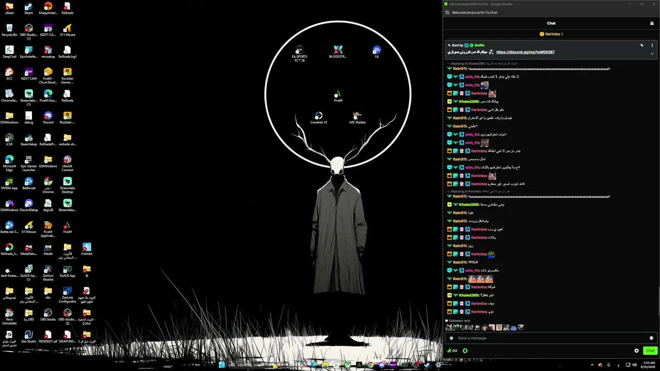
Task: Open EA SPORTS FC 26 shortcut
Action: (x=300, y=54)
